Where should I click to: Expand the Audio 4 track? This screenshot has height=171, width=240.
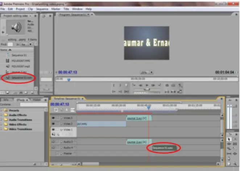point(61,147)
